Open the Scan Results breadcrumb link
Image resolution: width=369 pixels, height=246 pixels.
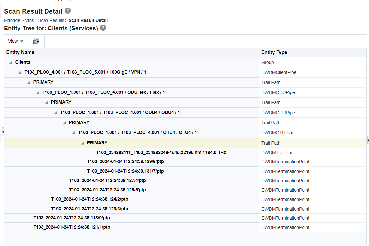pos(51,20)
